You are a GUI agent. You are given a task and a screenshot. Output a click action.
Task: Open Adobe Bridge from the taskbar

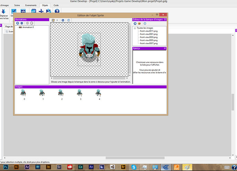[123, 167]
